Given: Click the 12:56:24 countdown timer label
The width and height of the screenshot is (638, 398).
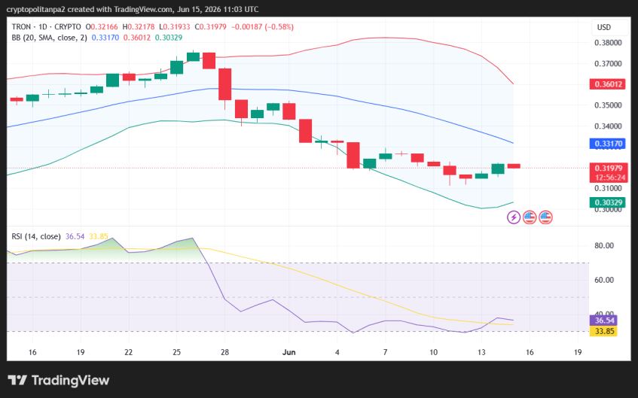Looking at the screenshot, I should coord(610,178).
